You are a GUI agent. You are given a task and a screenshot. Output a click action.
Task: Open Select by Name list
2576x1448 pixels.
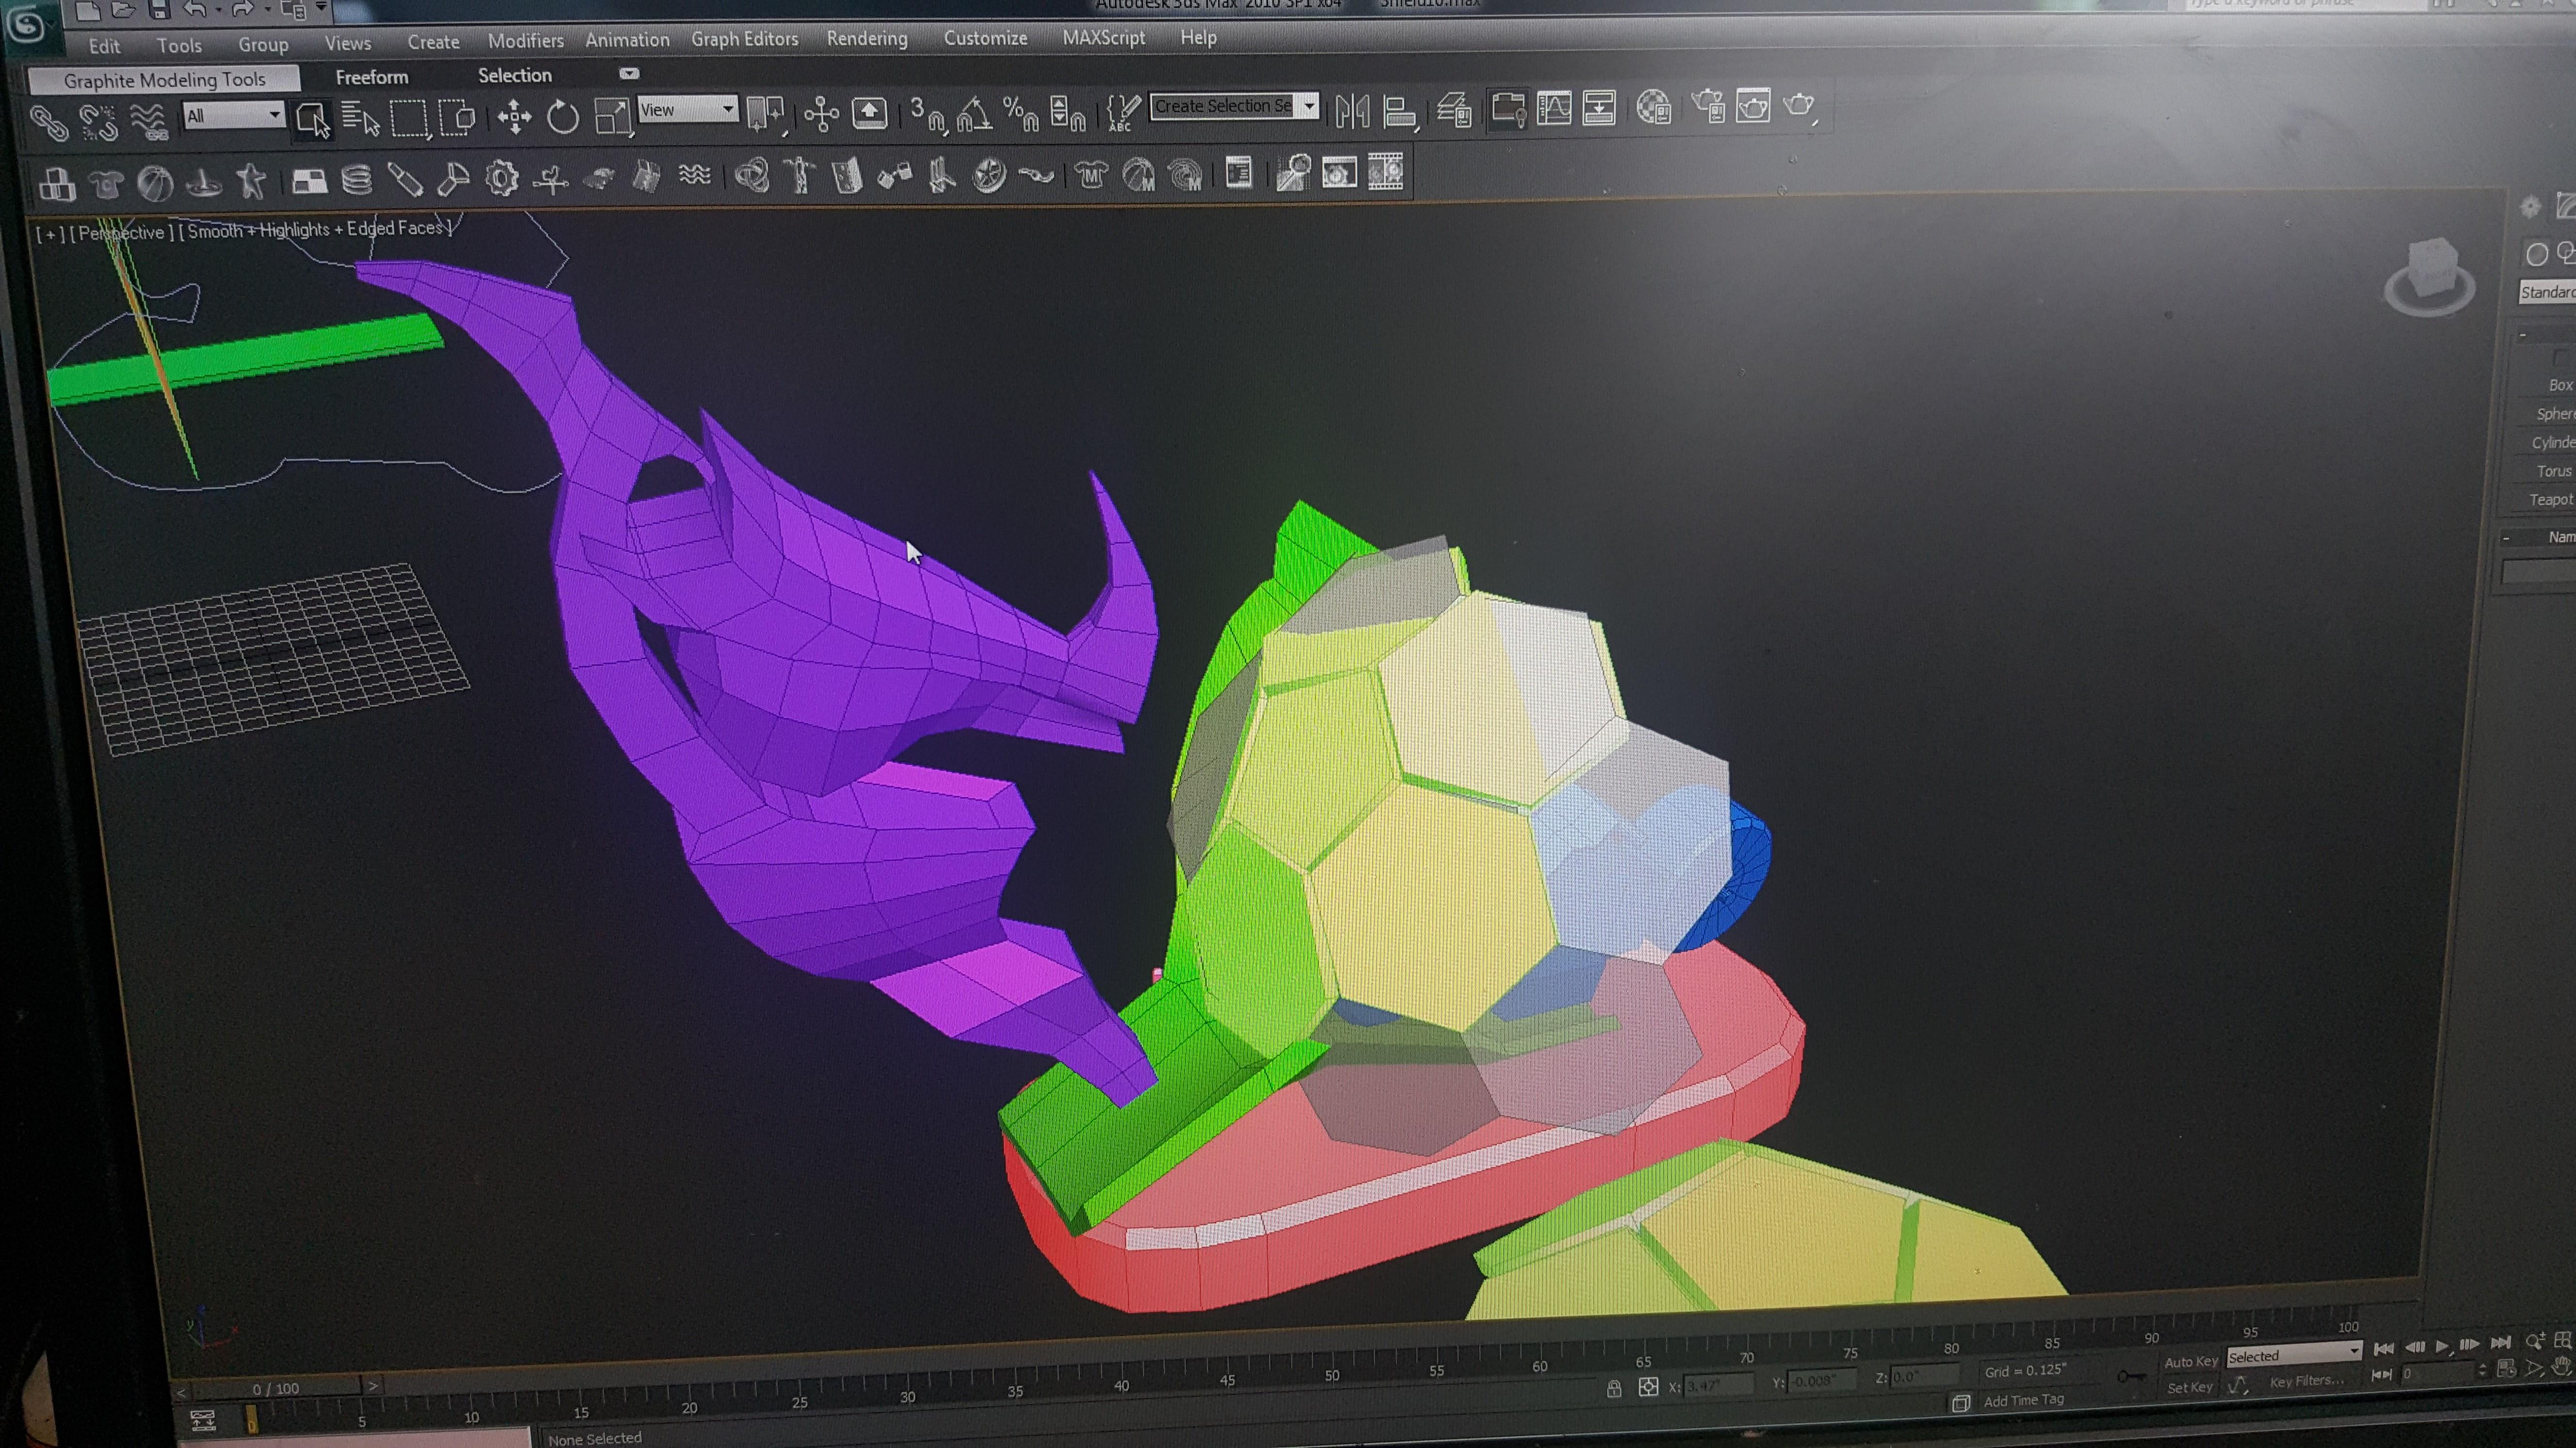pyautogui.click(x=361, y=119)
